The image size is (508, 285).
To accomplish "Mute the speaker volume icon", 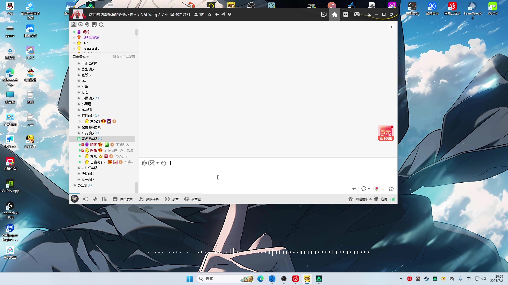I will click(86, 199).
